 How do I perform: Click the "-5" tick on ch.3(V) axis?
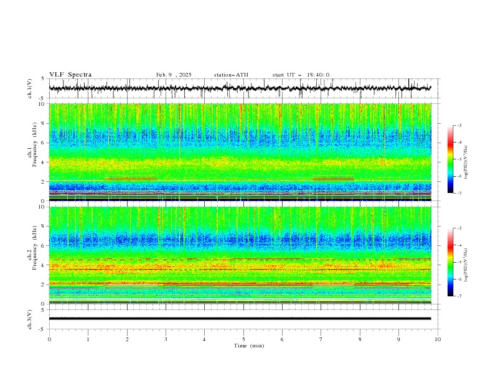(42, 329)
